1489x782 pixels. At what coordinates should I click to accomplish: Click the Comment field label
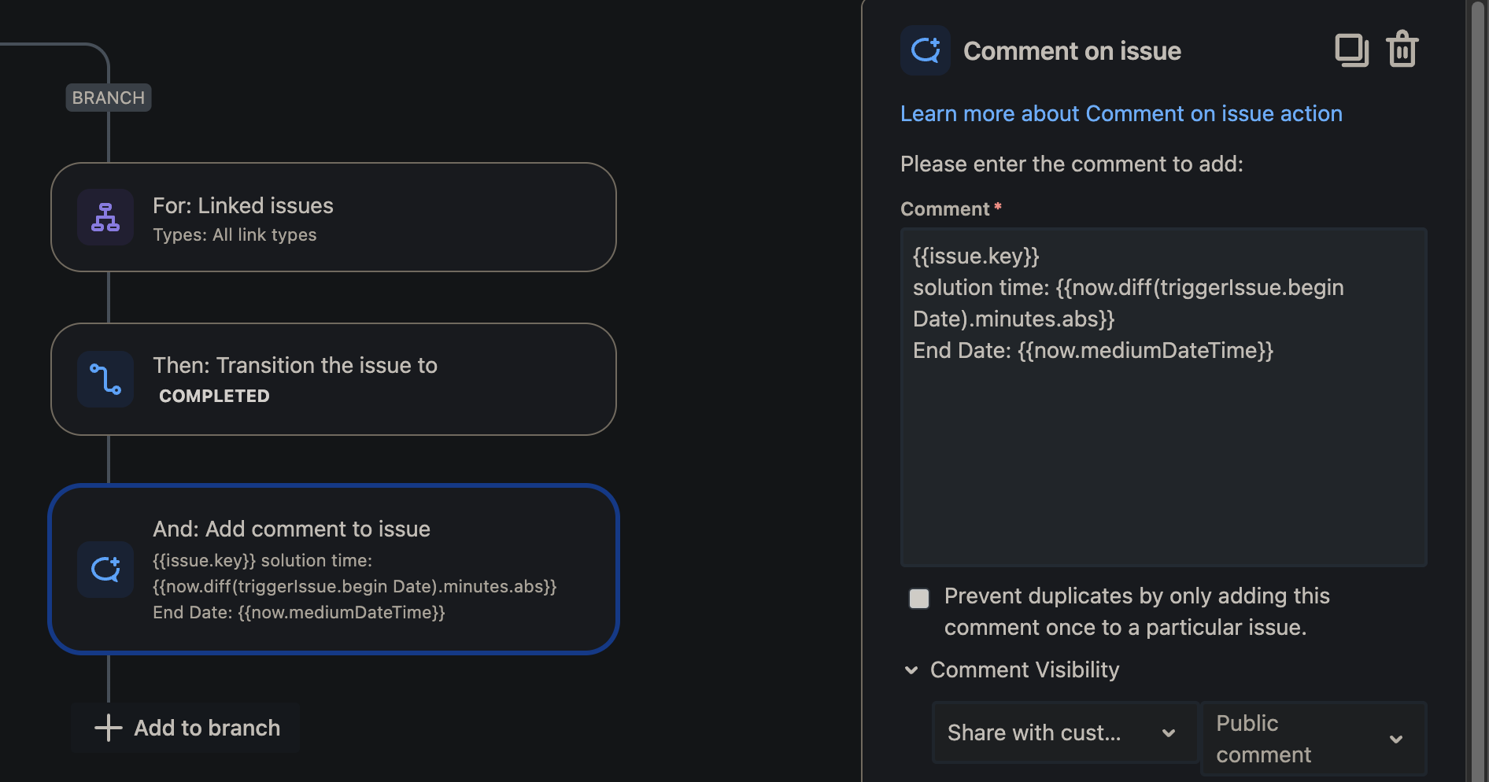point(945,209)
